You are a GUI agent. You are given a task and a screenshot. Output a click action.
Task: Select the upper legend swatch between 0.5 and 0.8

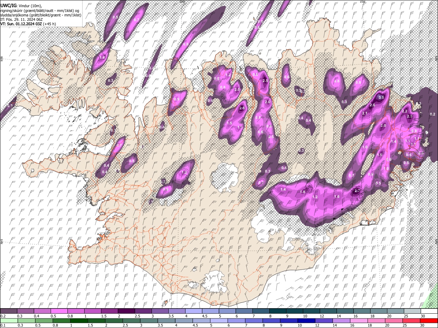point(59,311)
